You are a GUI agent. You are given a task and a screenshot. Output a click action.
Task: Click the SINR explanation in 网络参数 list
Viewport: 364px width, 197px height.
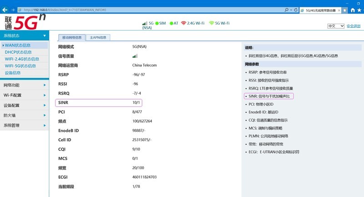click(269, 96)
